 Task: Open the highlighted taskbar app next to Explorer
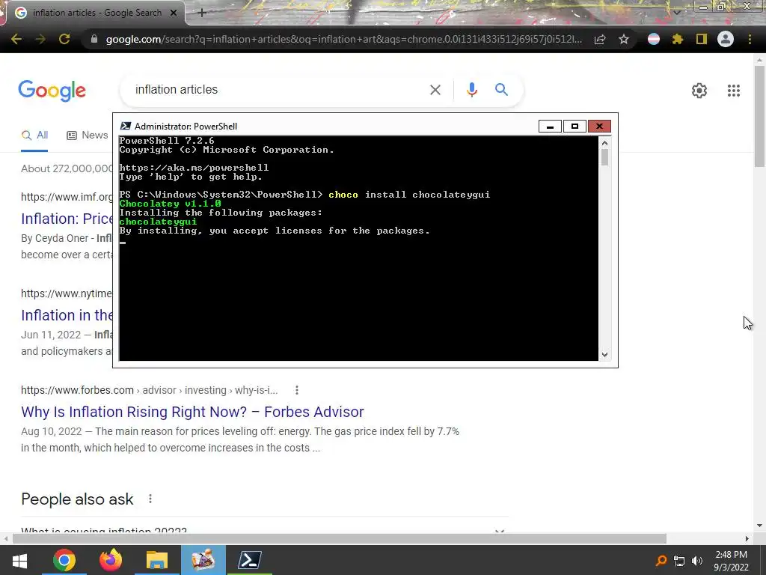[203, 560]
